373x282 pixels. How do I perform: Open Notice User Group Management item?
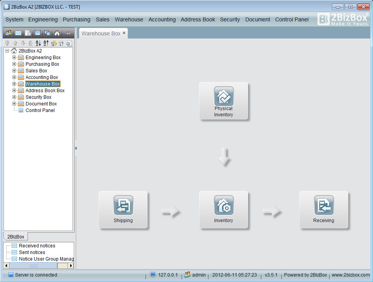[47, 259]
